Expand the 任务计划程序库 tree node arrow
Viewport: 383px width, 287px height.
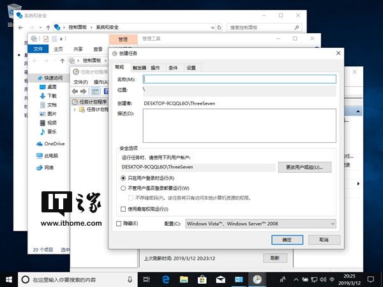pyautogui.click(x=75, y=110)
